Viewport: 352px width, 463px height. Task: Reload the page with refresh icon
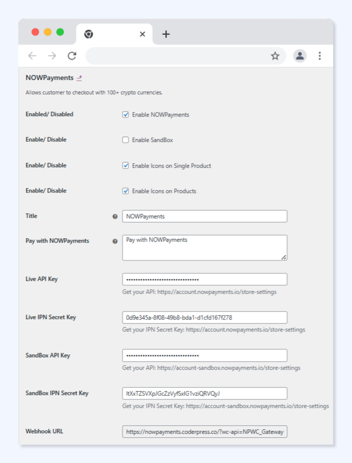[72, 56]
